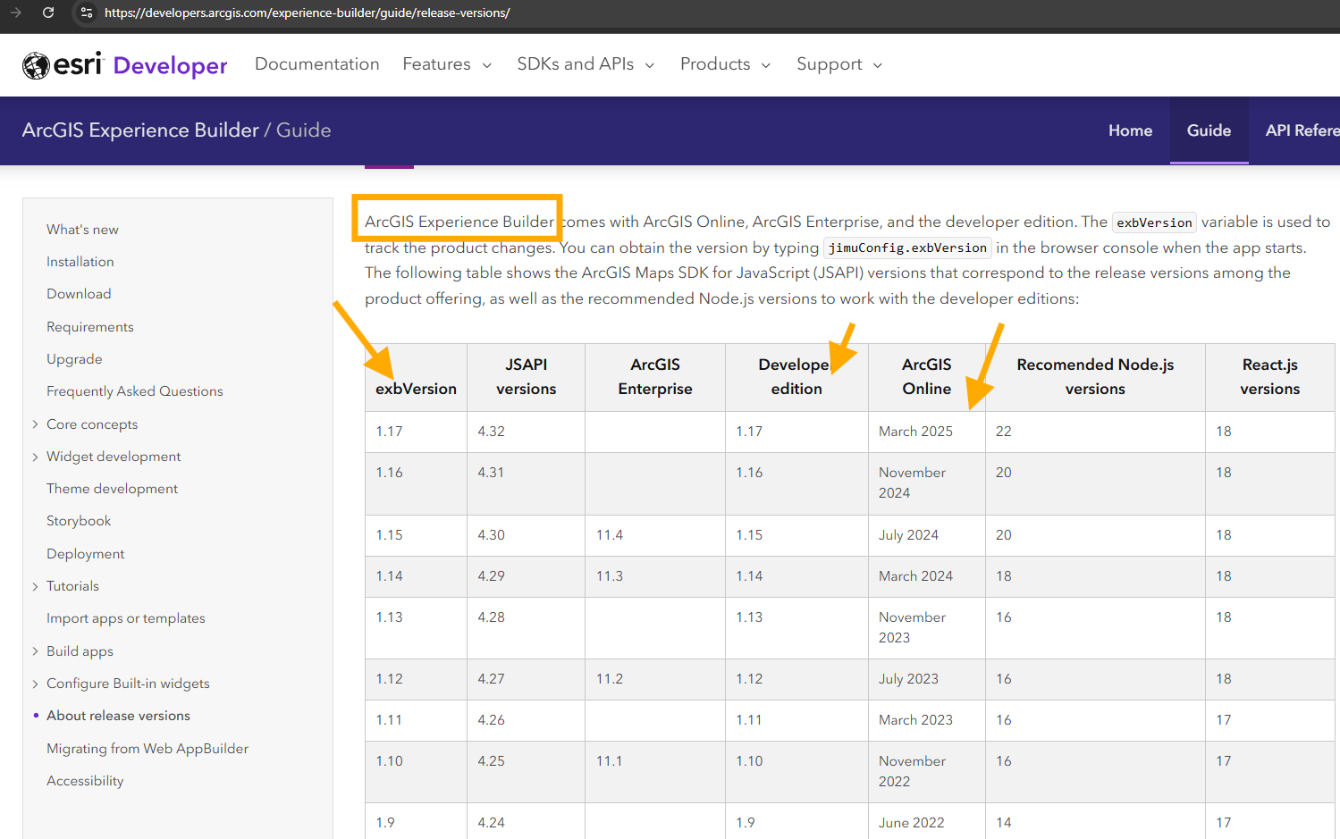Click the jimuConfig.exbVersion code text
The width and height of the screenshot is (1340, 839).
[x=907, y=248]
